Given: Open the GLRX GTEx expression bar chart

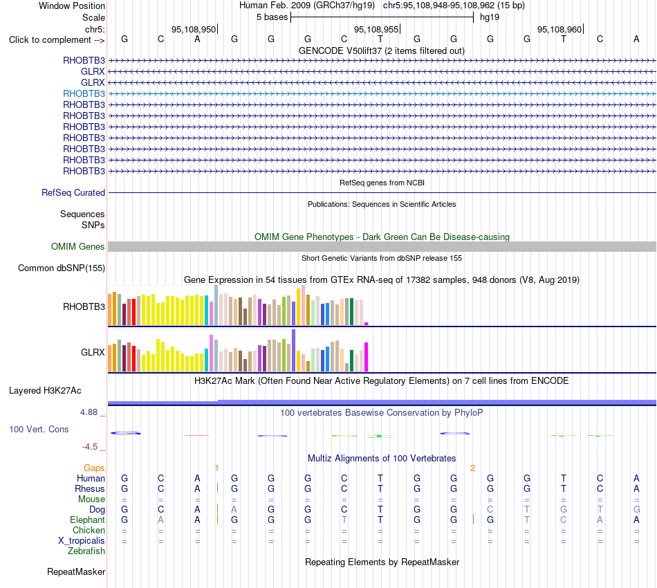Looking at the screenshot, I should pos(238,351).
